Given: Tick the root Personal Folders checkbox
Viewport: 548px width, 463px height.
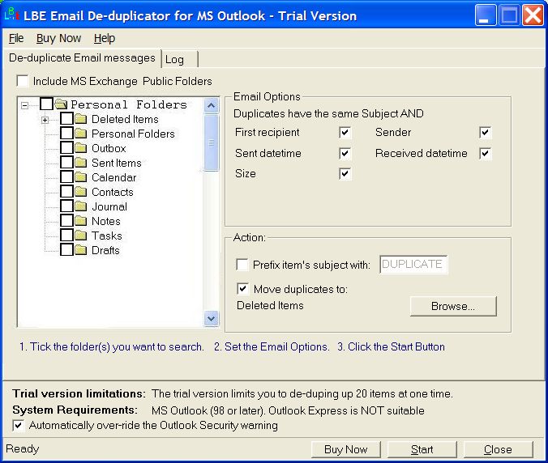Looking at the screenshot, I should pos(46,104).
